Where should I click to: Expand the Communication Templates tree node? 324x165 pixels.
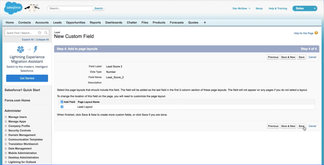[x=6, y=140]
